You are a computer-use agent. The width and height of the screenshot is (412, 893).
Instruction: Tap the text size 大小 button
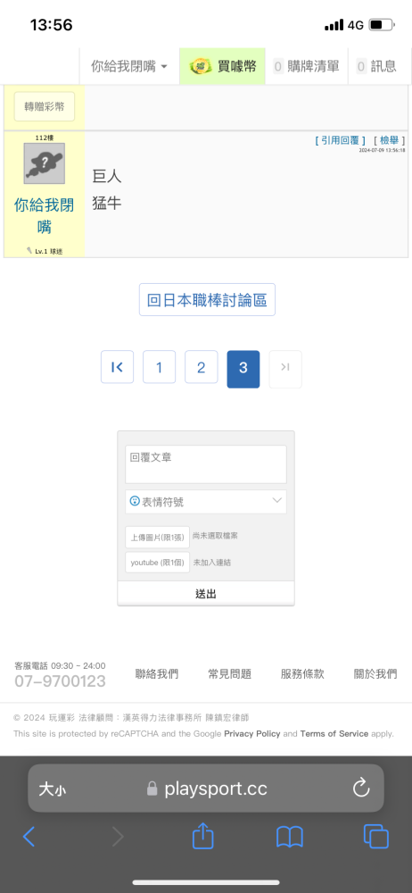click(x=53, y=789)
